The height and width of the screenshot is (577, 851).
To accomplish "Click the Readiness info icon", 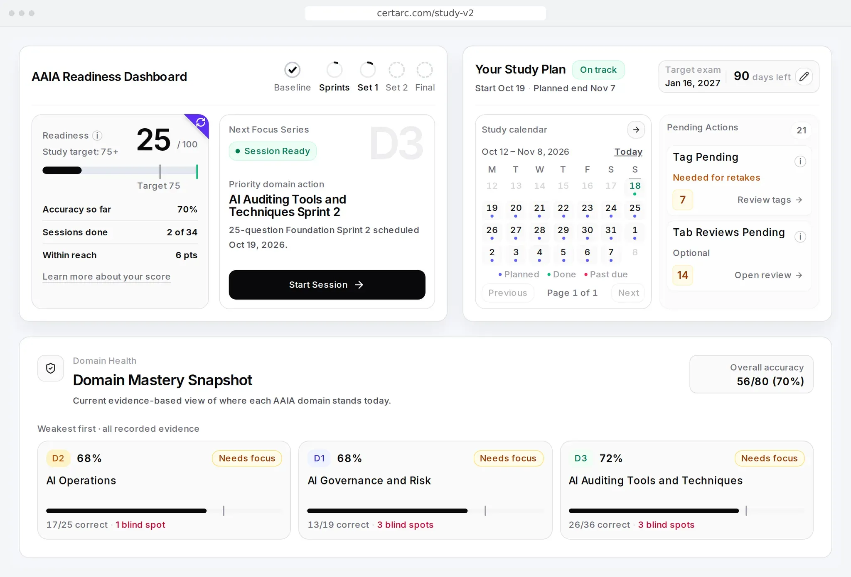I will point(97,136).
